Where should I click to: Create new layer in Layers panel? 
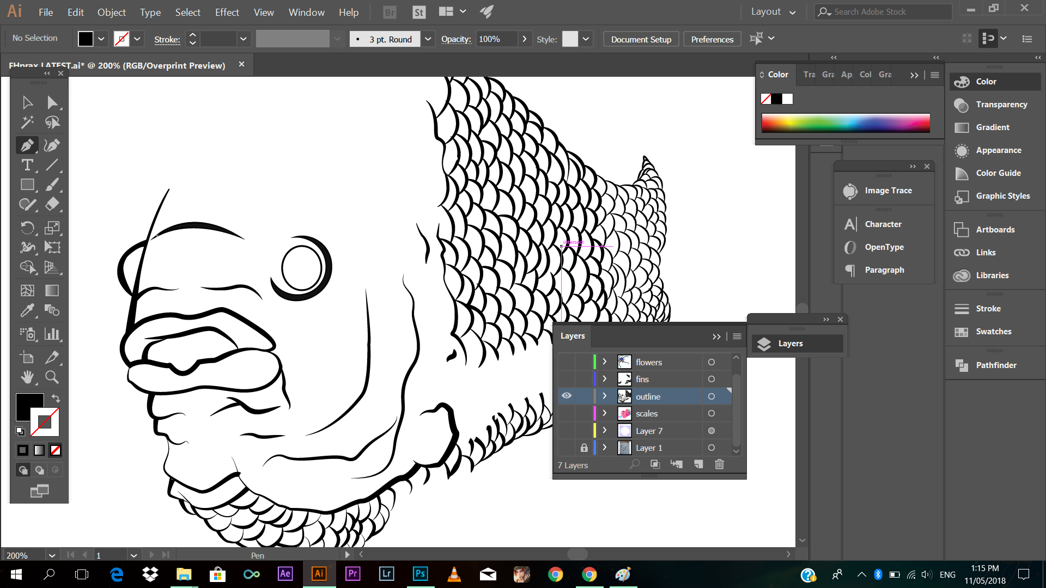[698, 464]
